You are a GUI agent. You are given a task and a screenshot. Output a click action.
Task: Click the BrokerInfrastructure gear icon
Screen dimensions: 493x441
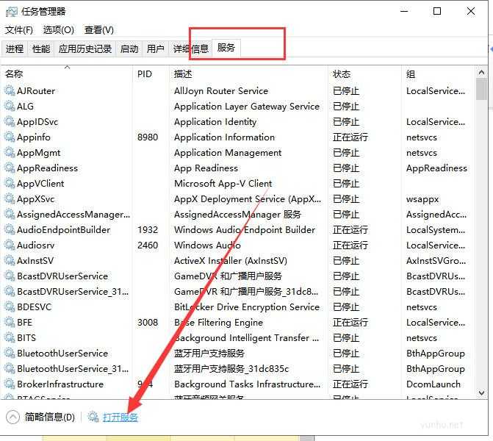(10, 384)
